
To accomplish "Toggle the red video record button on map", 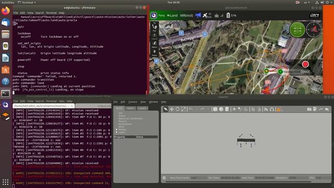I will tap(305, 64).
